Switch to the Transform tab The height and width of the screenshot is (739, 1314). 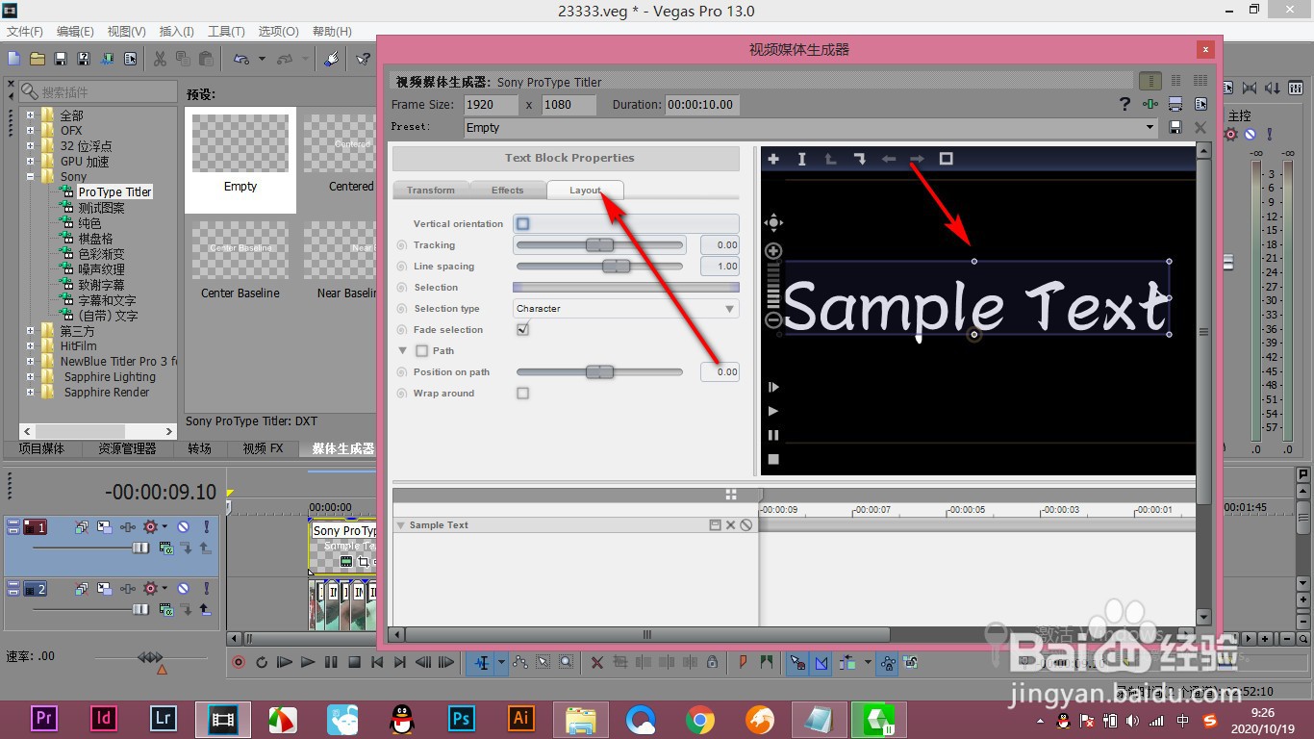[x=430, y=191]
